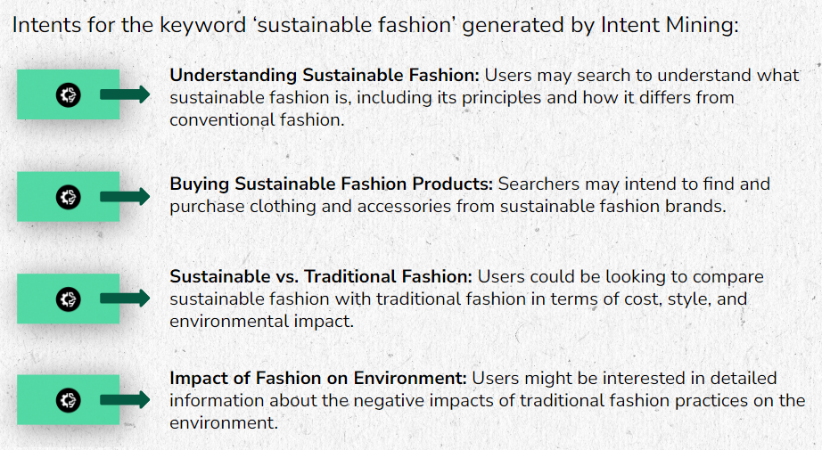Click the words 'Intent Mining' in the title
Image resolution: width=822 pixels, height=450 pixels.
pos(668,25)
